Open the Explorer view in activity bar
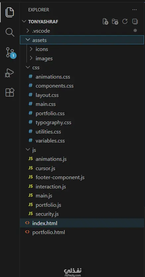 10,12
